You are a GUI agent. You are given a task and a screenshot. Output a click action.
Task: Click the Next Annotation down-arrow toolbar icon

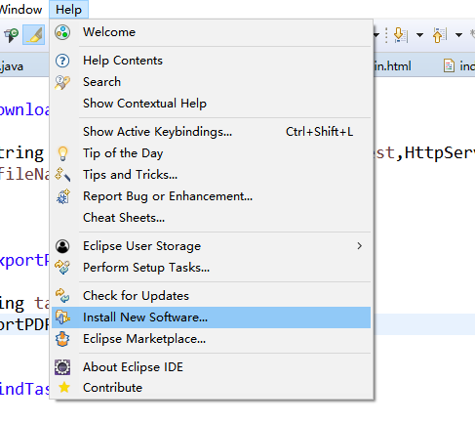click(x=401, y=35)
